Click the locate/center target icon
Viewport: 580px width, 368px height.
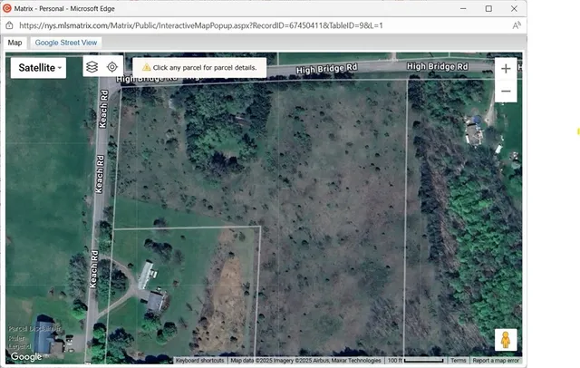(x=112, y=67)
